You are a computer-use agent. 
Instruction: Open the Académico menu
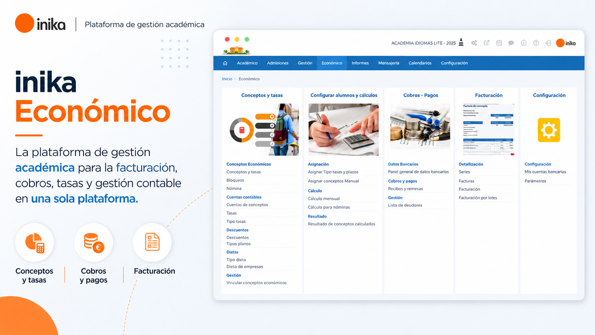[247, 63]
